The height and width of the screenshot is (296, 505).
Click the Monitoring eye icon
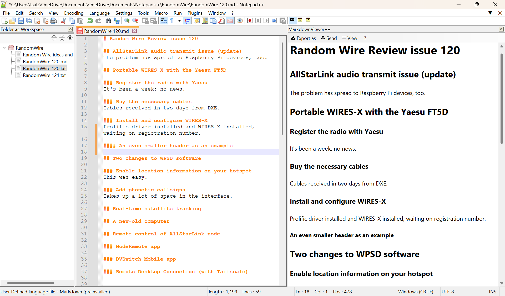pos(240,21)
